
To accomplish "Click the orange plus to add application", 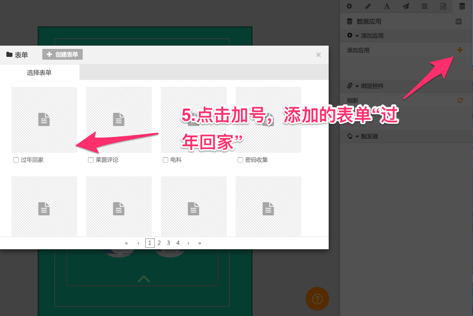I will [x=460, y=50].
